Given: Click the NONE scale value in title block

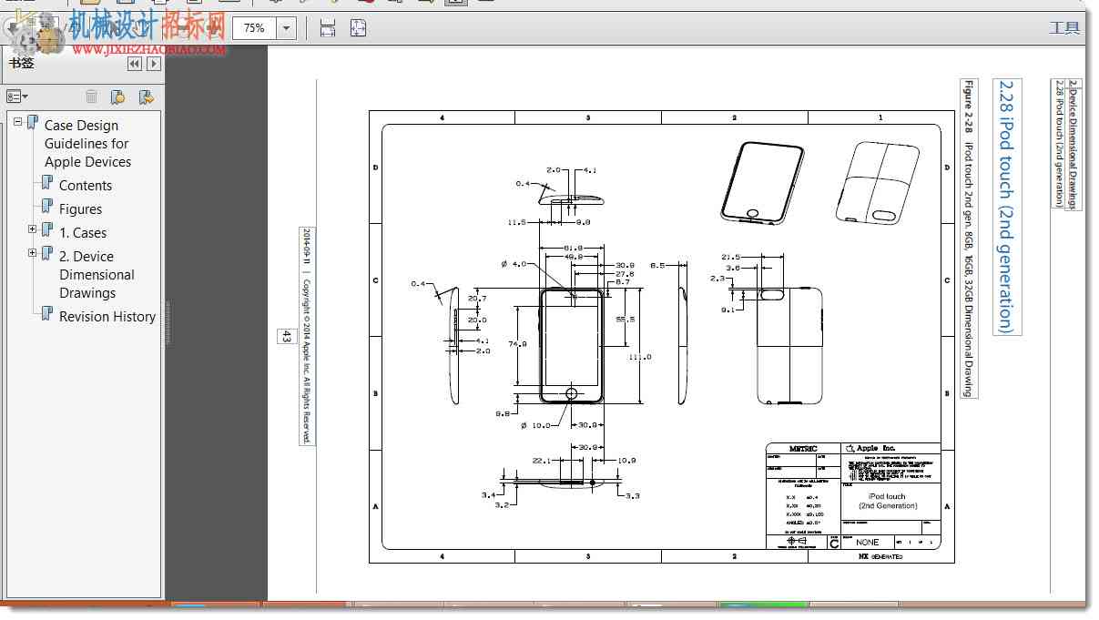Looking at the screenshot, I should 867,542.
